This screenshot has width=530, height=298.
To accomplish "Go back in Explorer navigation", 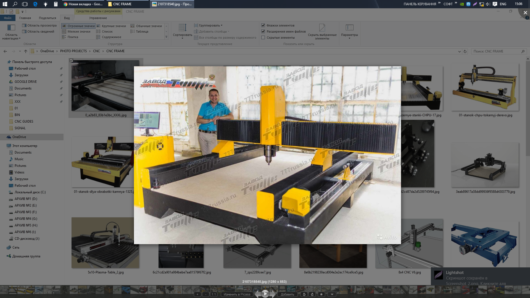I will click(x=5, y=51).
